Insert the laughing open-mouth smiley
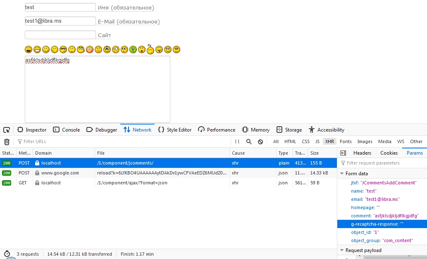 [x=29, y=49]
